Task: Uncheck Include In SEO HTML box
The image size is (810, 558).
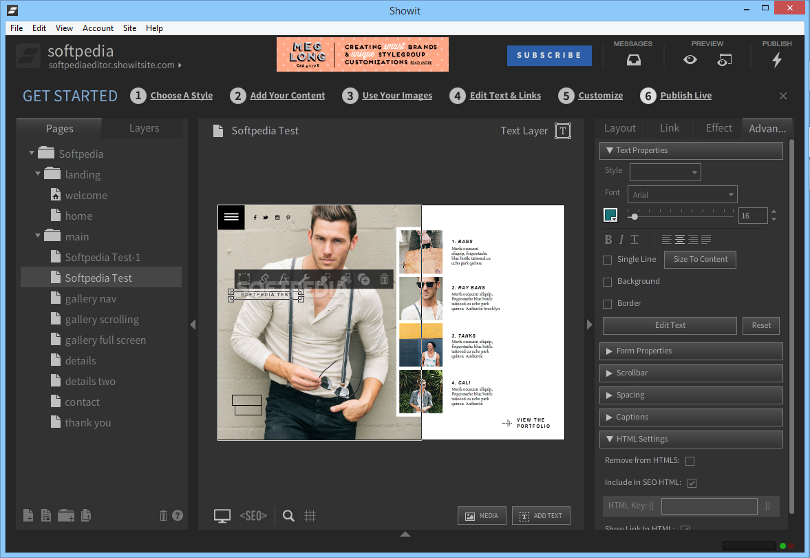Action: point(692,483)
